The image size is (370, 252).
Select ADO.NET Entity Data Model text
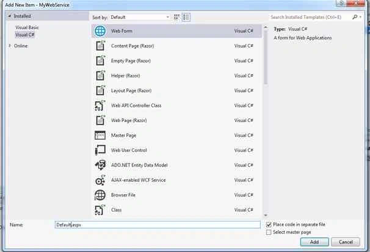[139, 165]
